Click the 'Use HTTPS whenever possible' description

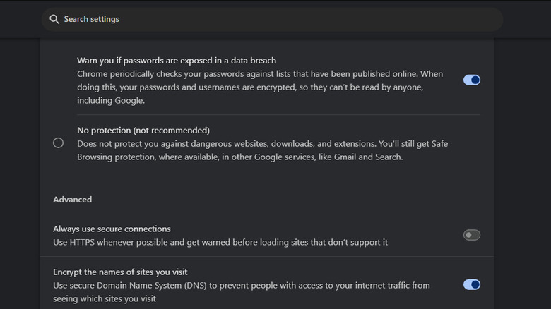pos(220,242)
